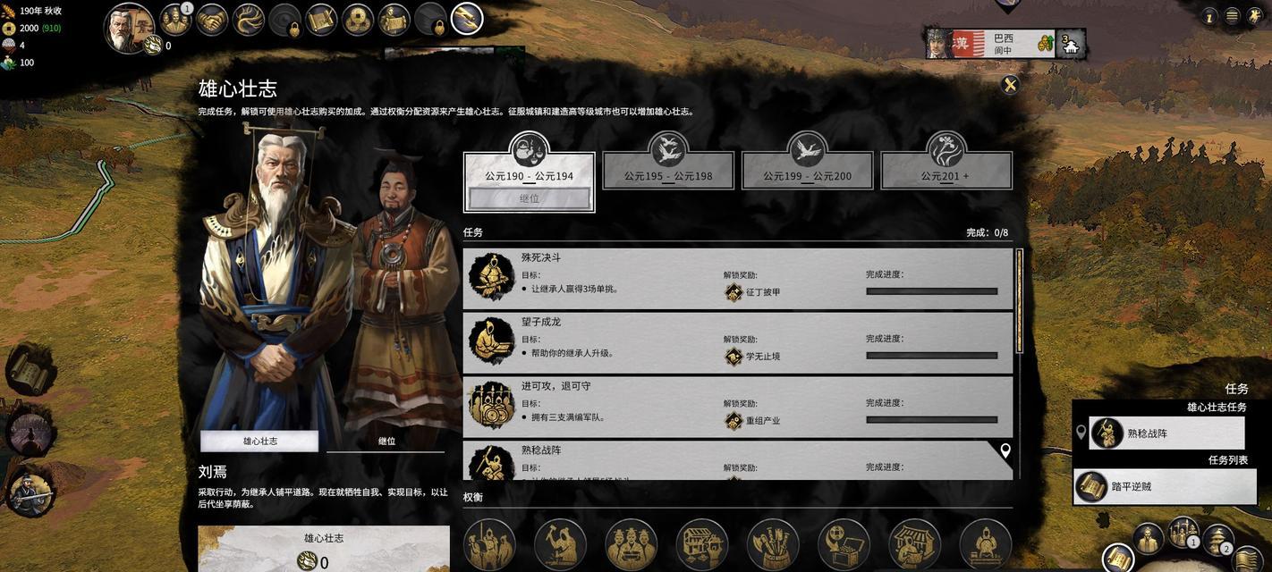Click the reforms scroll icon in top bar
This screenshot has width=1272, height=572.
(321, 20)
